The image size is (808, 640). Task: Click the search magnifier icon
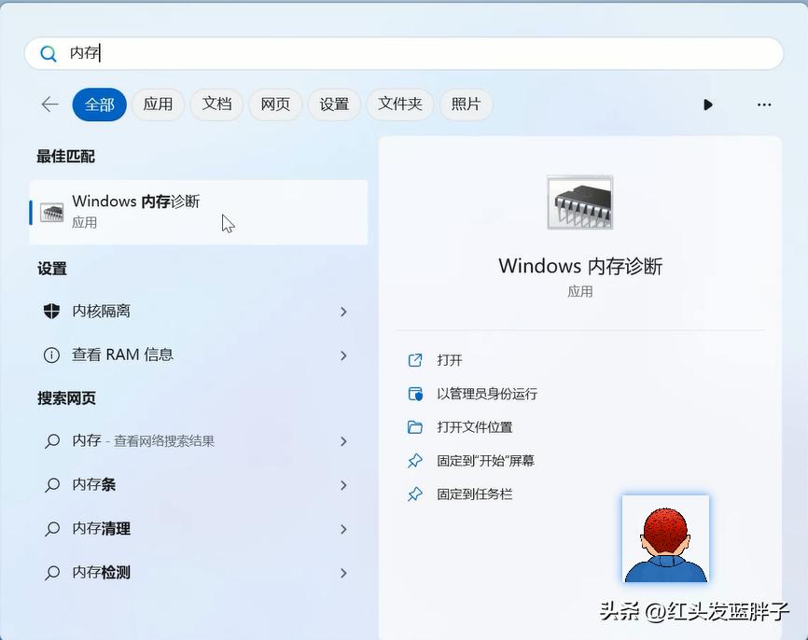[49, 53]
